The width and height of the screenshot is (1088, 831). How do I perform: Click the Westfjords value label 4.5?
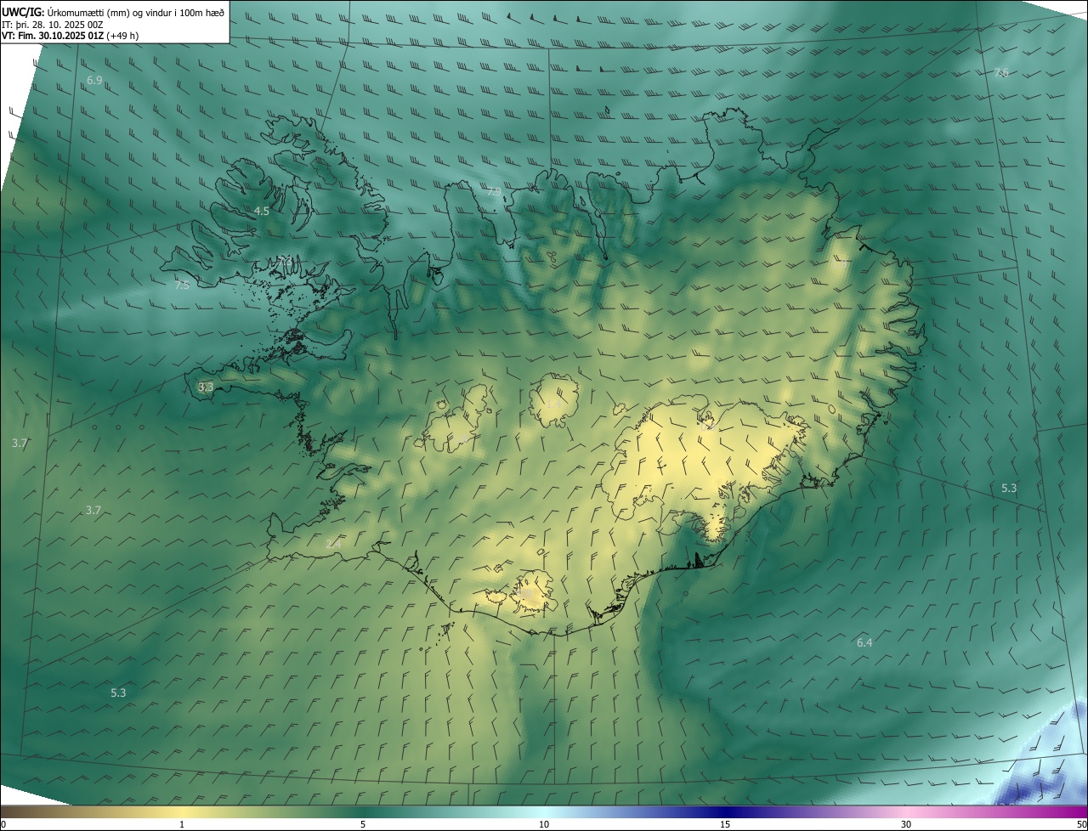[262, 211]
